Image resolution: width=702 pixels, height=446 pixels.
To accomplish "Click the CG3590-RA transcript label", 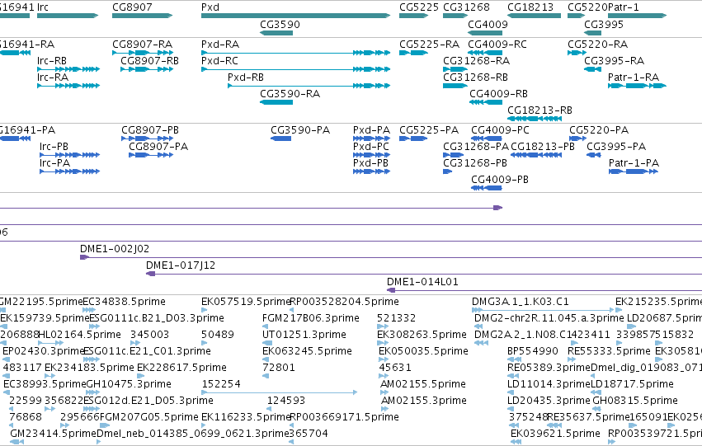I will (x=290, y=94).
